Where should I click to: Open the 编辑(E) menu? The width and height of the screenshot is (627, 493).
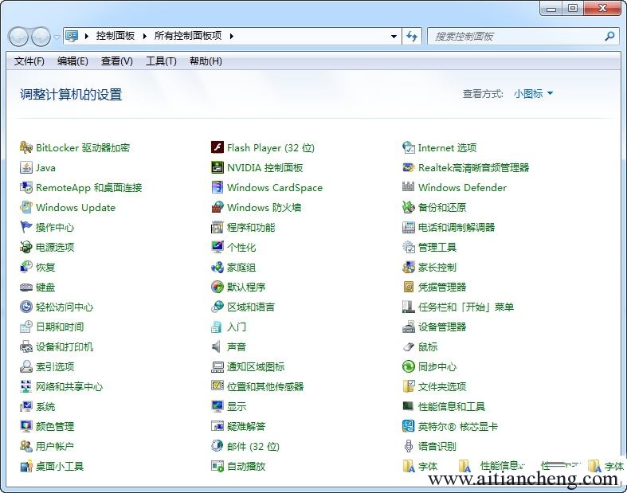pyautogui.click(x=72, y=61)
